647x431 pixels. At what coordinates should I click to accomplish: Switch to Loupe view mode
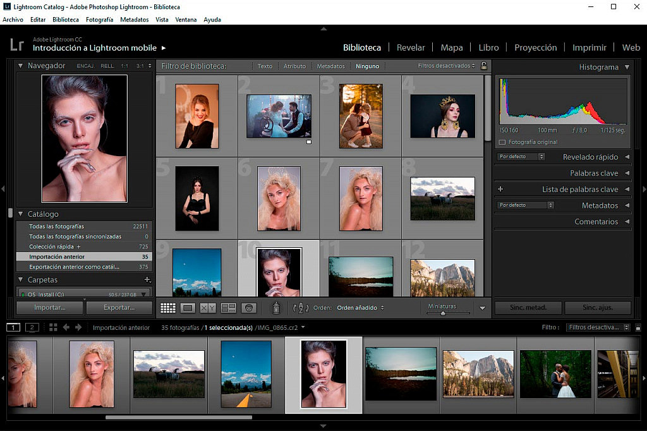pos(188,308)
